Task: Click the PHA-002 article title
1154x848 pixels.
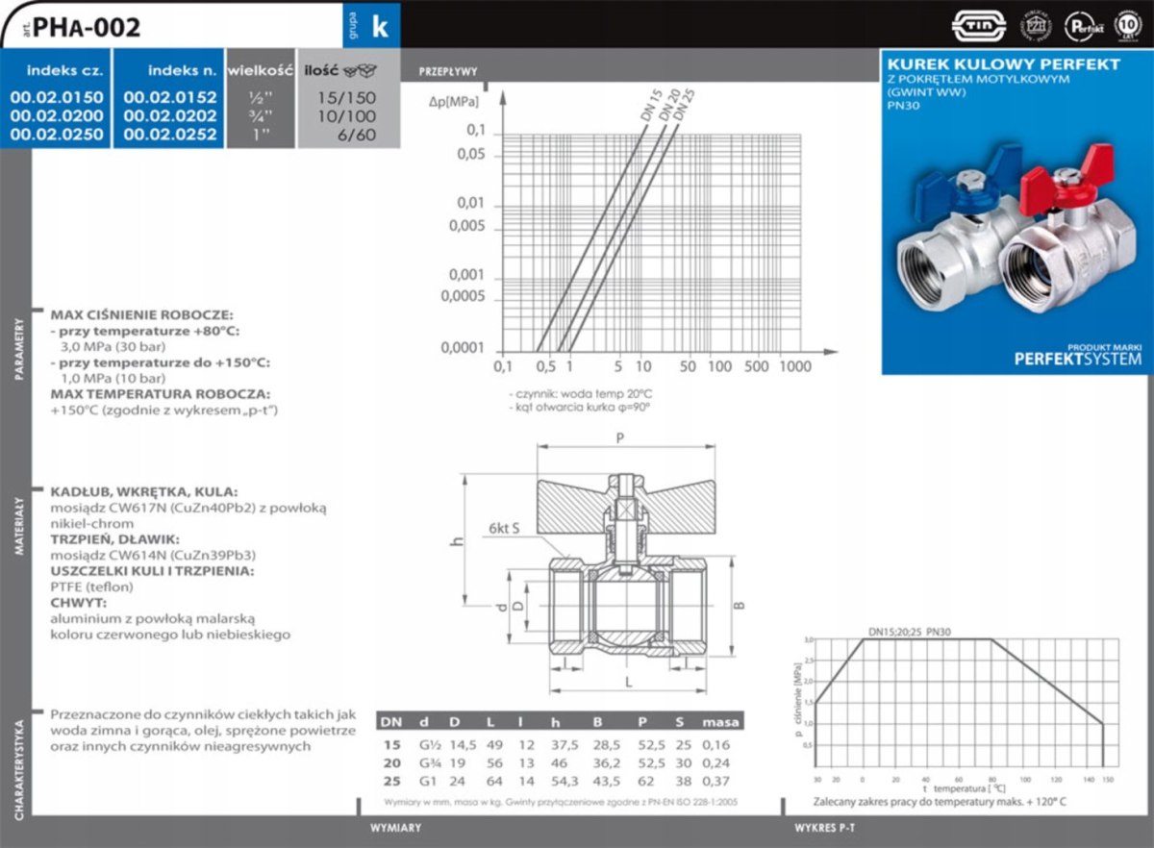Action: pos(87,28)
